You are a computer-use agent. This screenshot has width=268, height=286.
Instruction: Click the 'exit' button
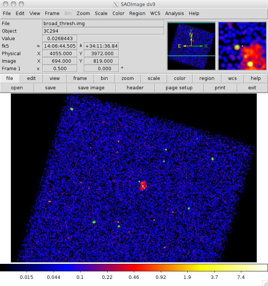[x=252, y=88]
